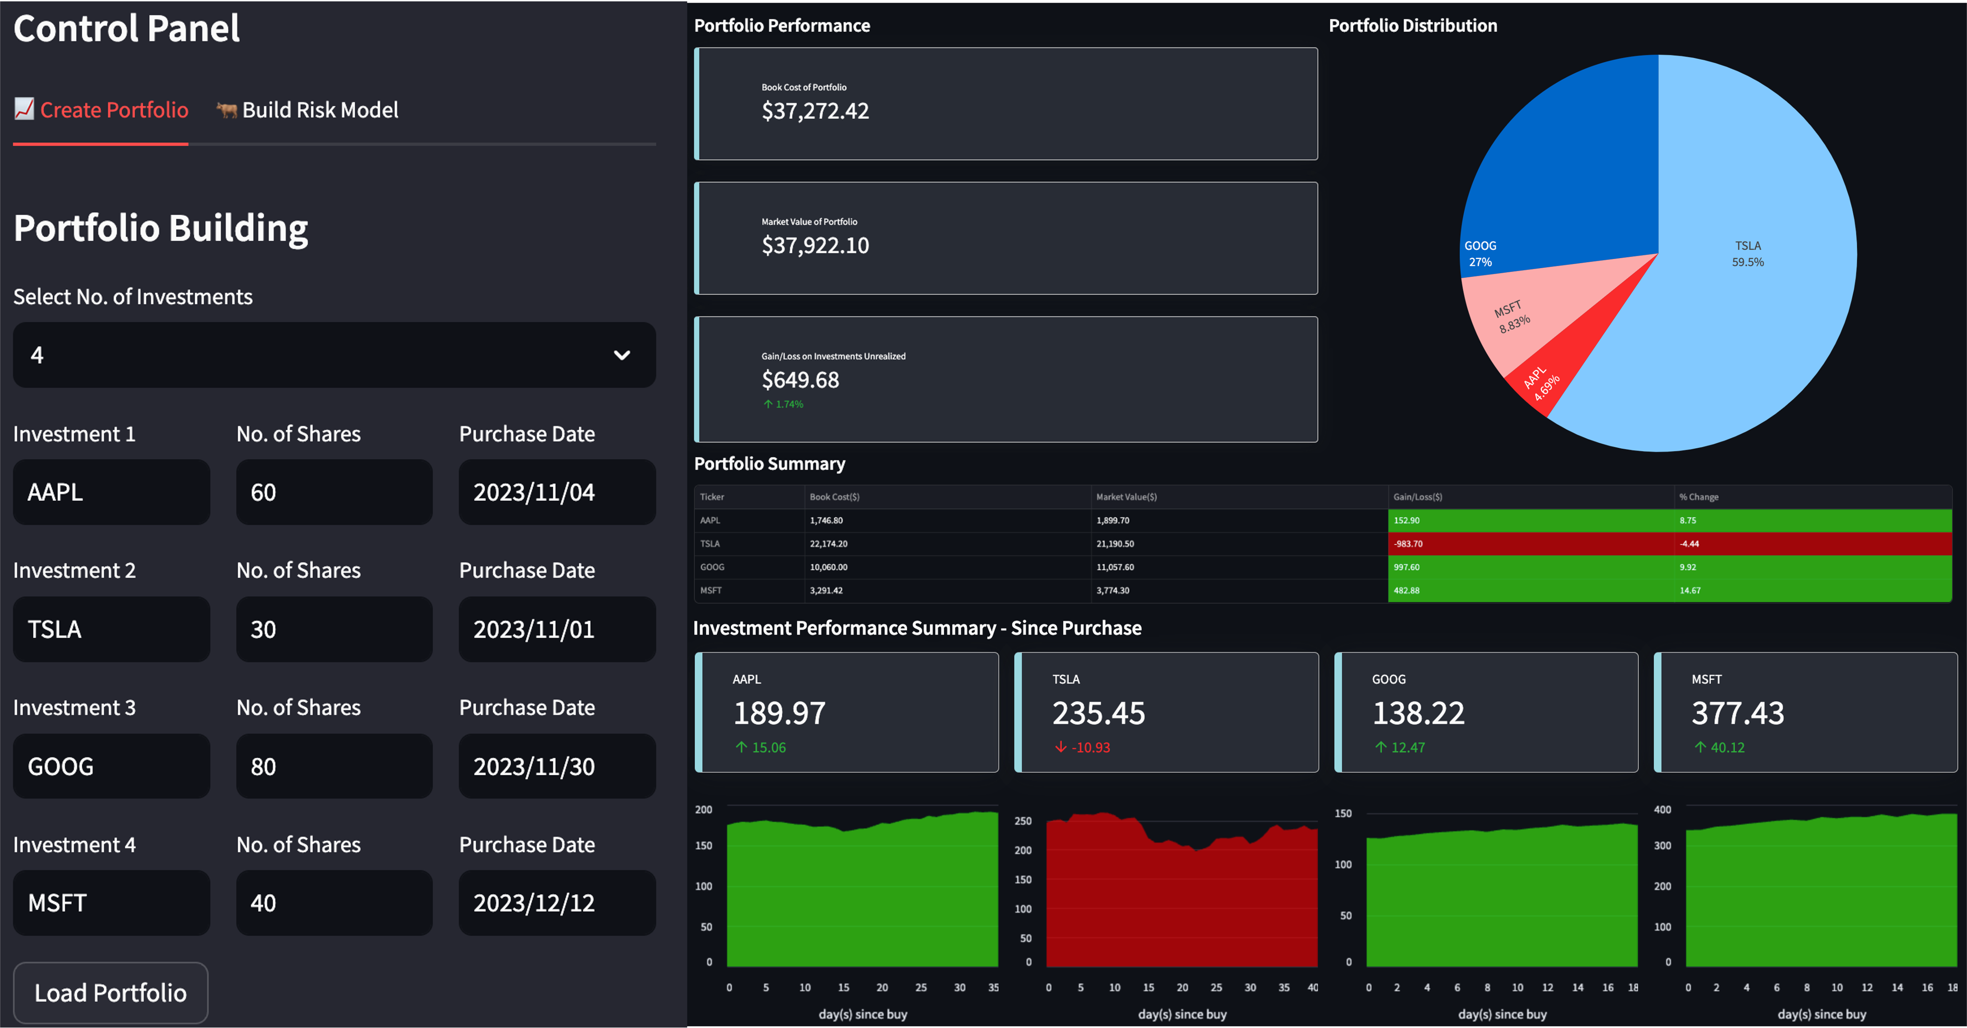Click the Load Portfolio button

(111, 993)
